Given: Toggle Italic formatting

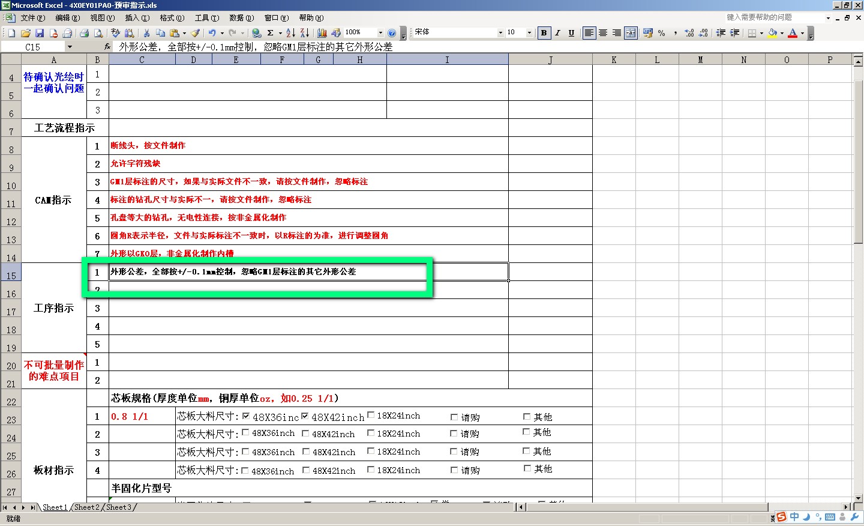Looking at the screenshot, I should point(557,33).
